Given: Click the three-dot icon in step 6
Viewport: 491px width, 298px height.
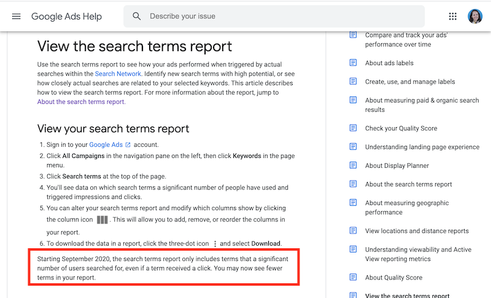Looking at the screenshot, I should click(x=215, y=244).
